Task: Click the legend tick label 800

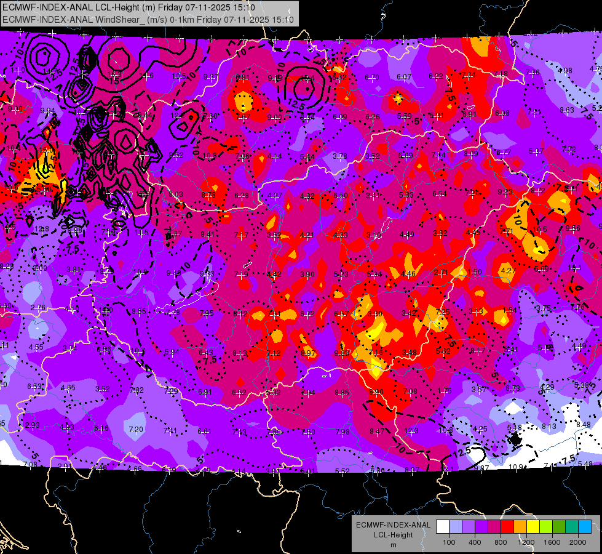Action: (501, 542)
